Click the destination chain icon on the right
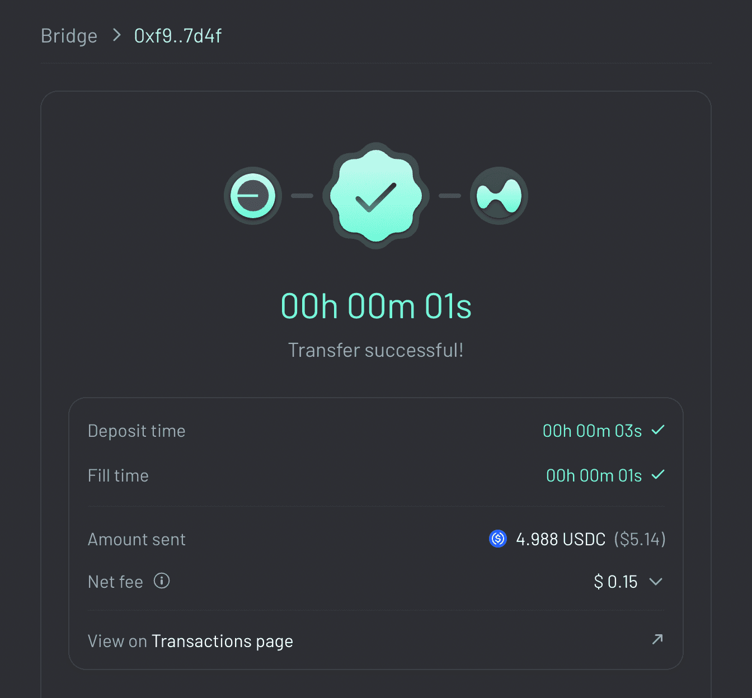Screen dimensions: 752x698 point(499,196)
